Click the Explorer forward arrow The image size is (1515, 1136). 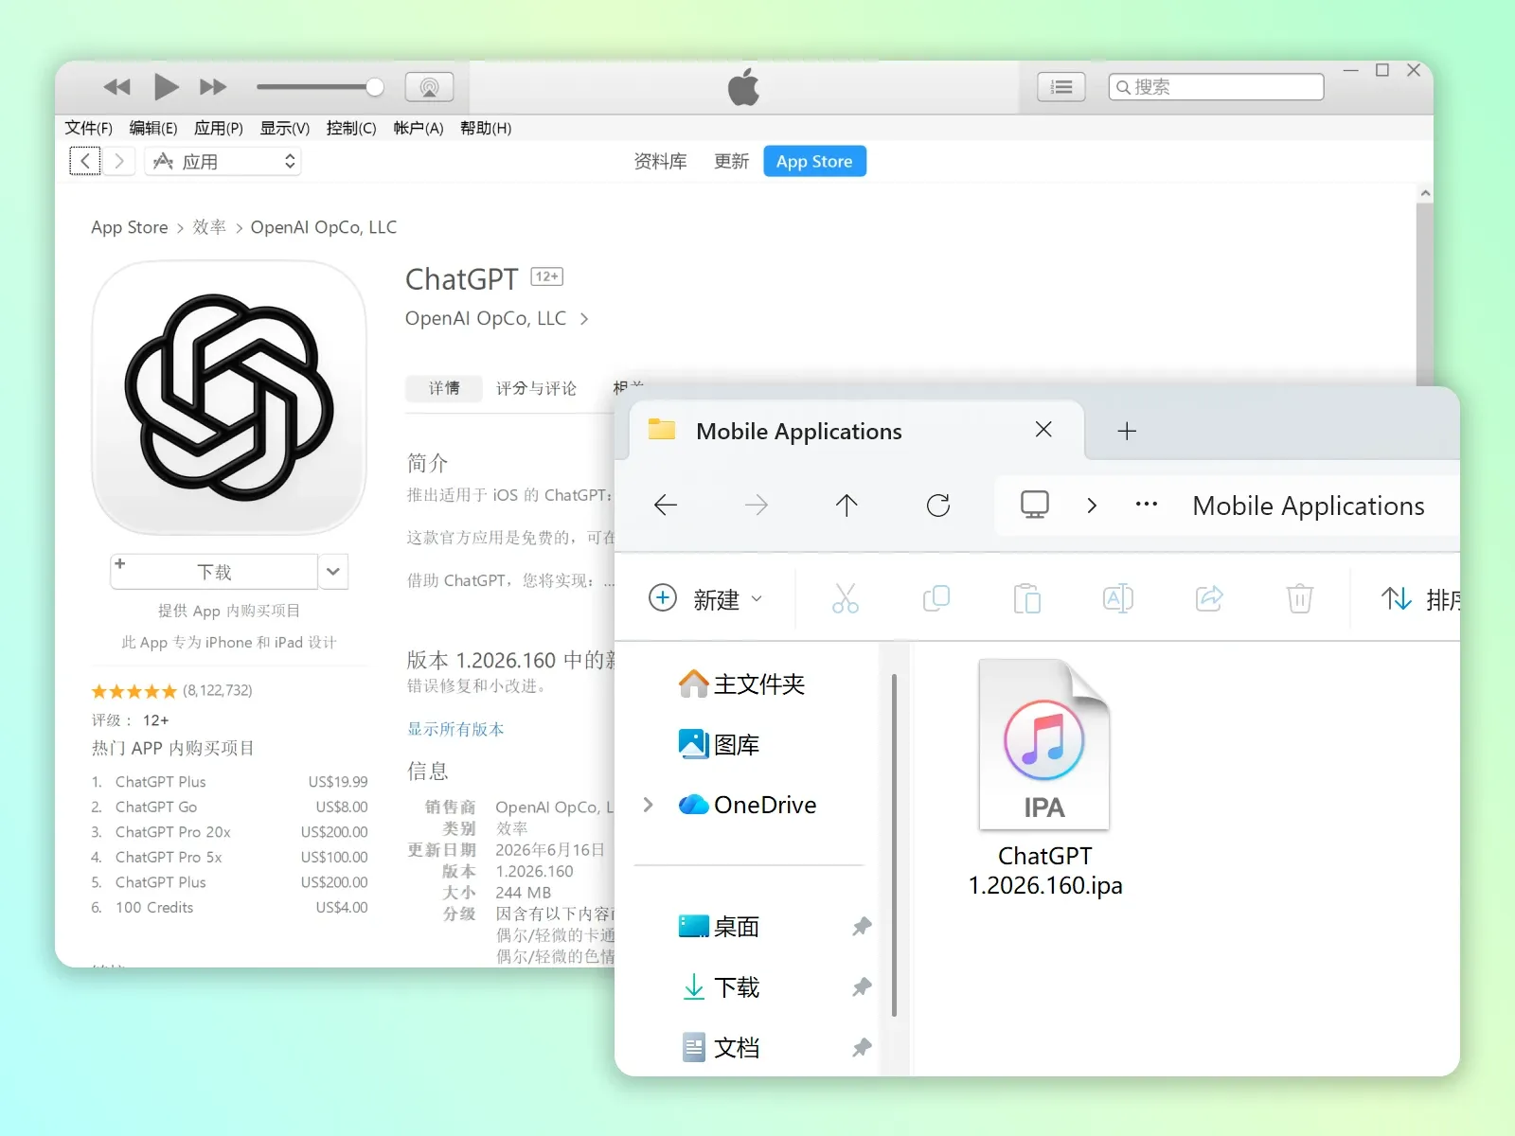(x=757, y=506)
